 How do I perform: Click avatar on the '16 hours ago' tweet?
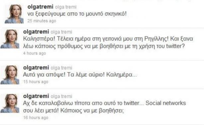[10, 104]
